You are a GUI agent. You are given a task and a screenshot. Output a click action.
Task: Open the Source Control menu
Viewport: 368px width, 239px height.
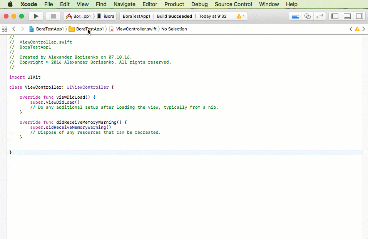point(233,4)
